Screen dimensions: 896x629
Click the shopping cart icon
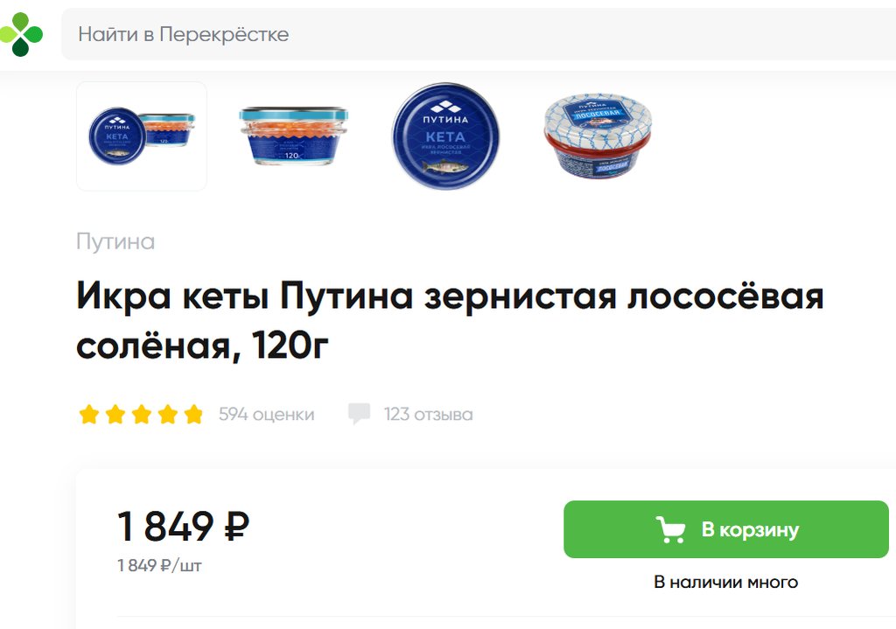[x=671, y=529]
